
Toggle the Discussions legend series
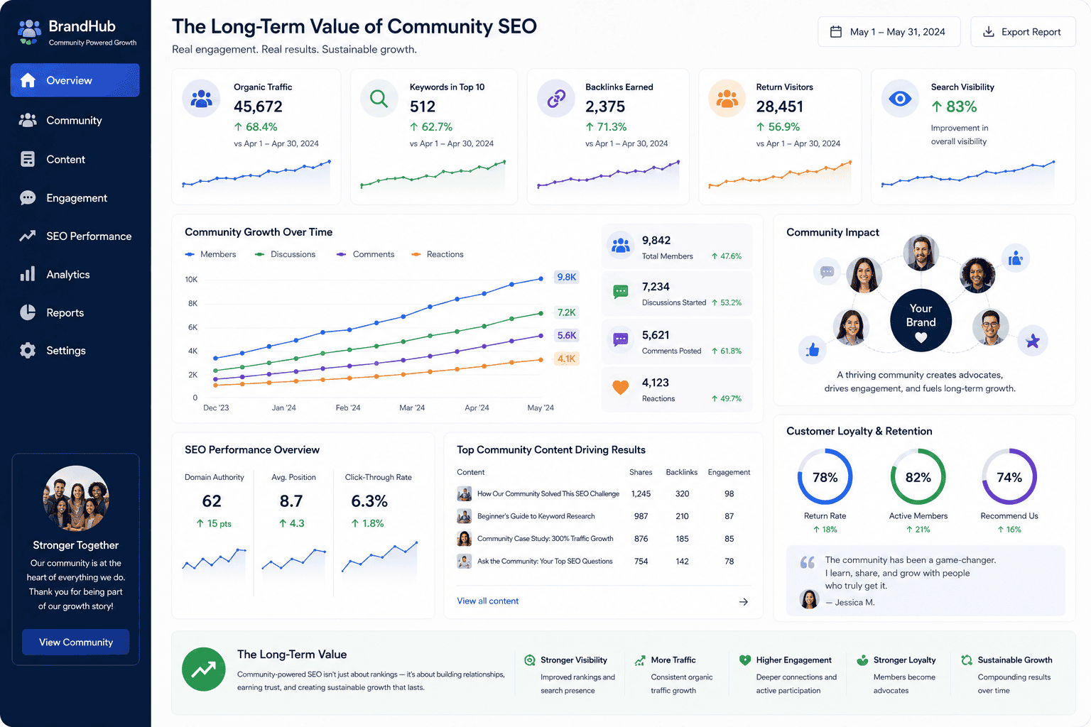coord(286,254)
